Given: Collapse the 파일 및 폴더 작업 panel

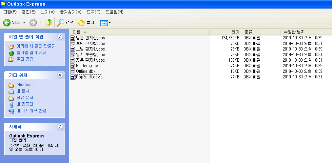Looking at the screenshot, I should [60, 37].
